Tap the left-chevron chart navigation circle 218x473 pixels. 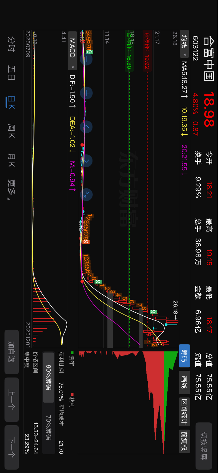[x=86, y=127]
